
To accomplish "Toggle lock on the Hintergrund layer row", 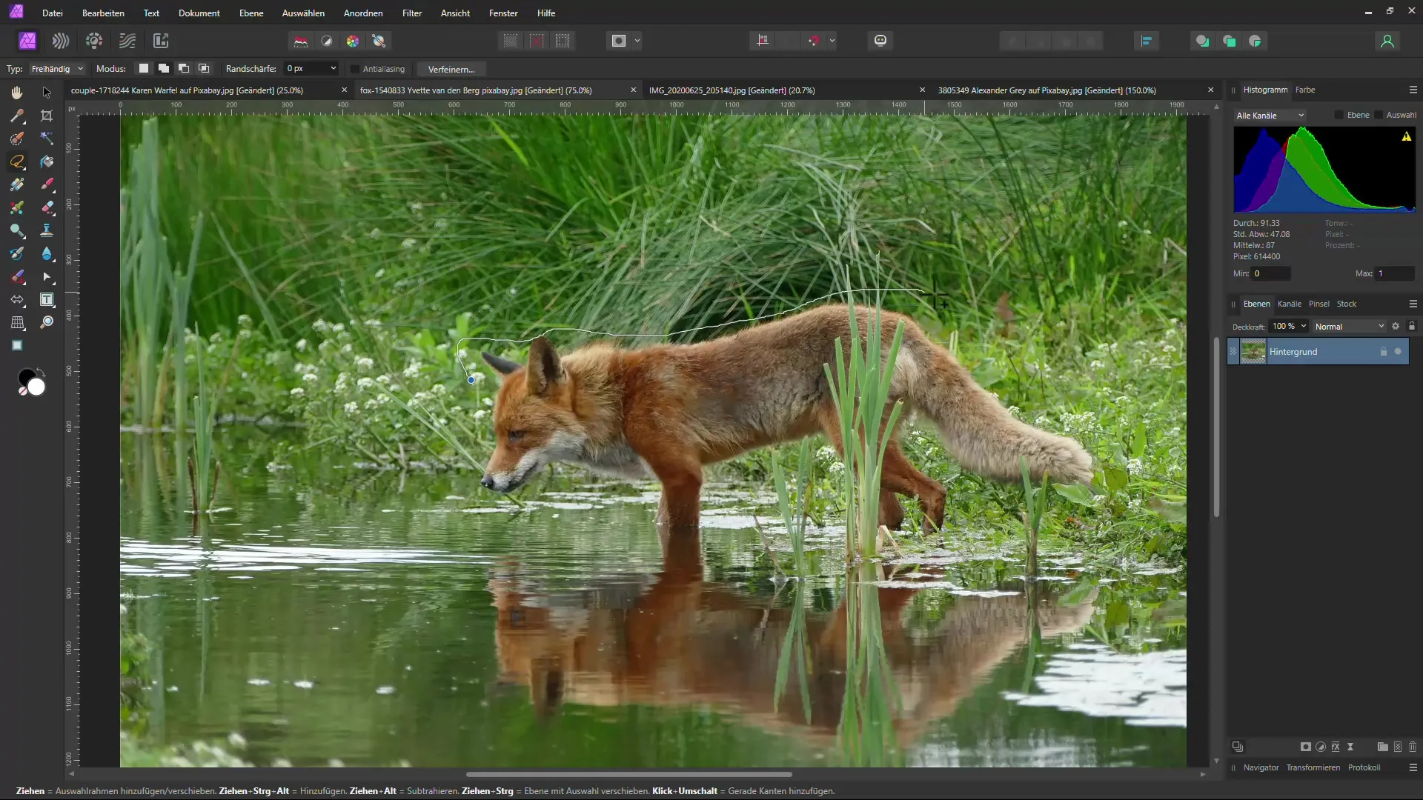I will (1383, 351).
